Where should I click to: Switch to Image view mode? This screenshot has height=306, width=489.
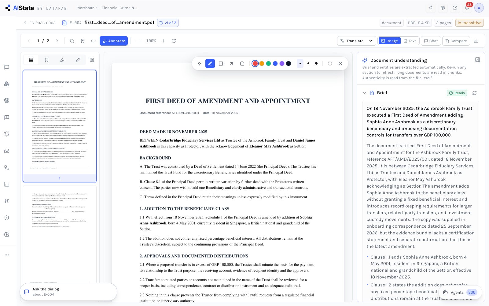click(x=389, y=41)
